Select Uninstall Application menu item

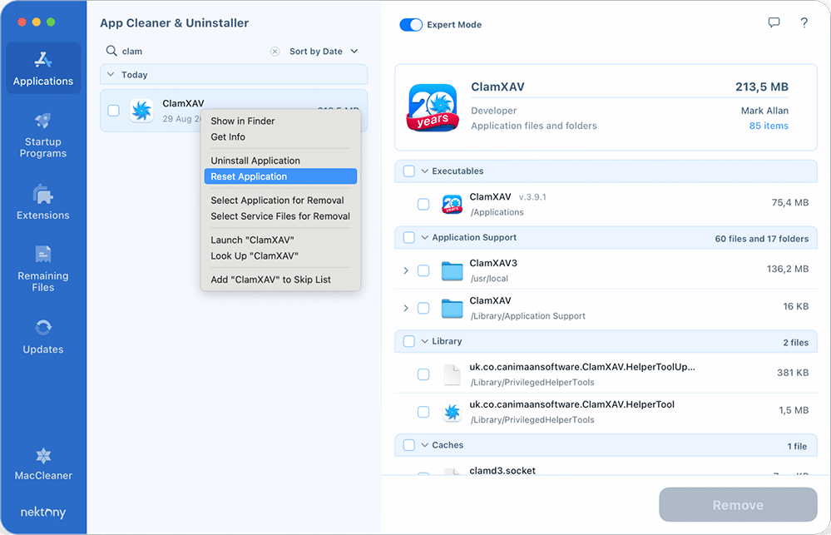(x=280, y=161)
